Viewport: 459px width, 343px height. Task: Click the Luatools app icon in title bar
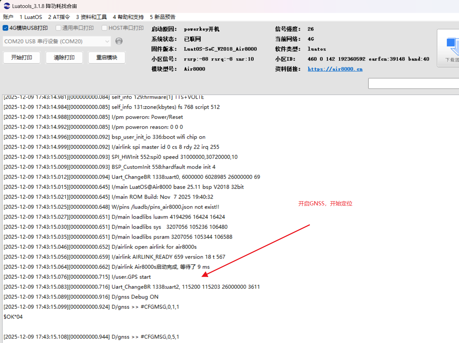tap(7, 6)
